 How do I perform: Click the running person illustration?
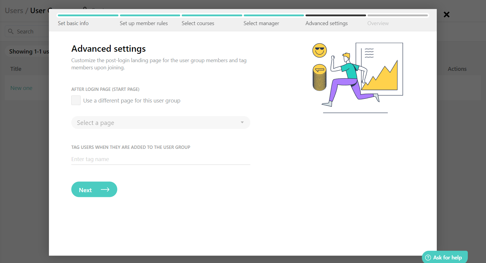click(x=351, y=79)
